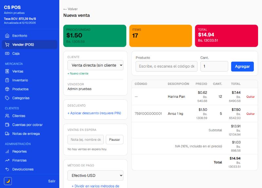Open Devoluciones page
Viewport: 262px width, 188px height.
pos(29,169)
